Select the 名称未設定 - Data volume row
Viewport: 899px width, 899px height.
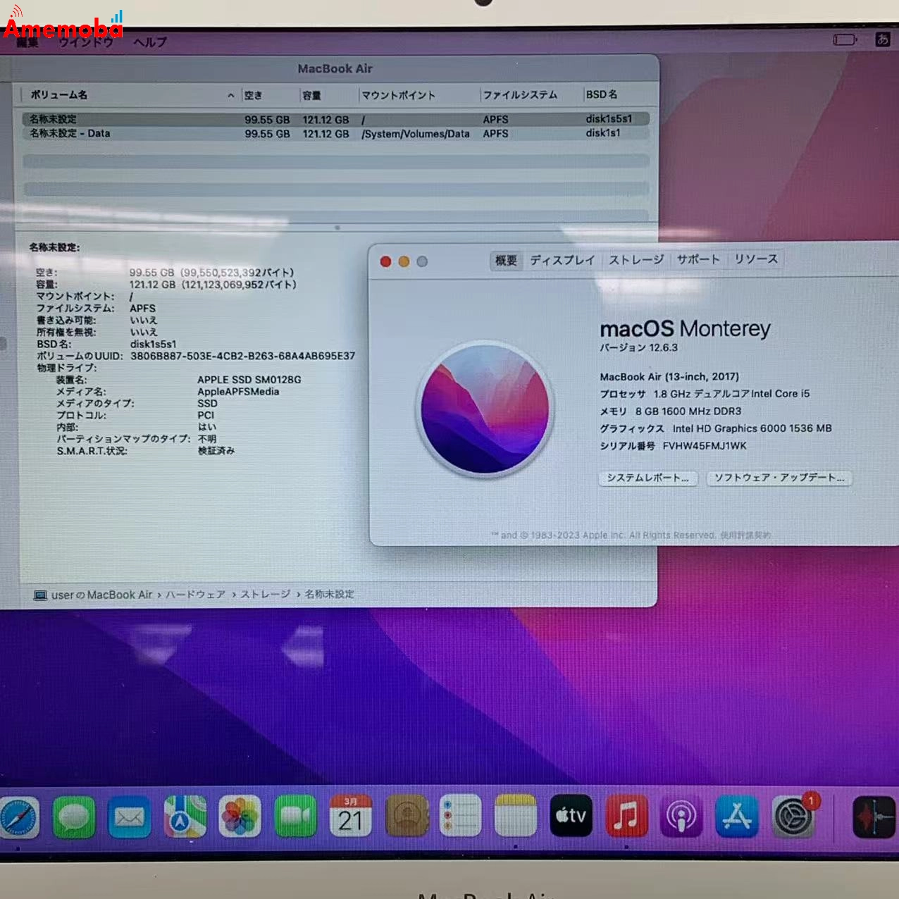tap(211, 134)
